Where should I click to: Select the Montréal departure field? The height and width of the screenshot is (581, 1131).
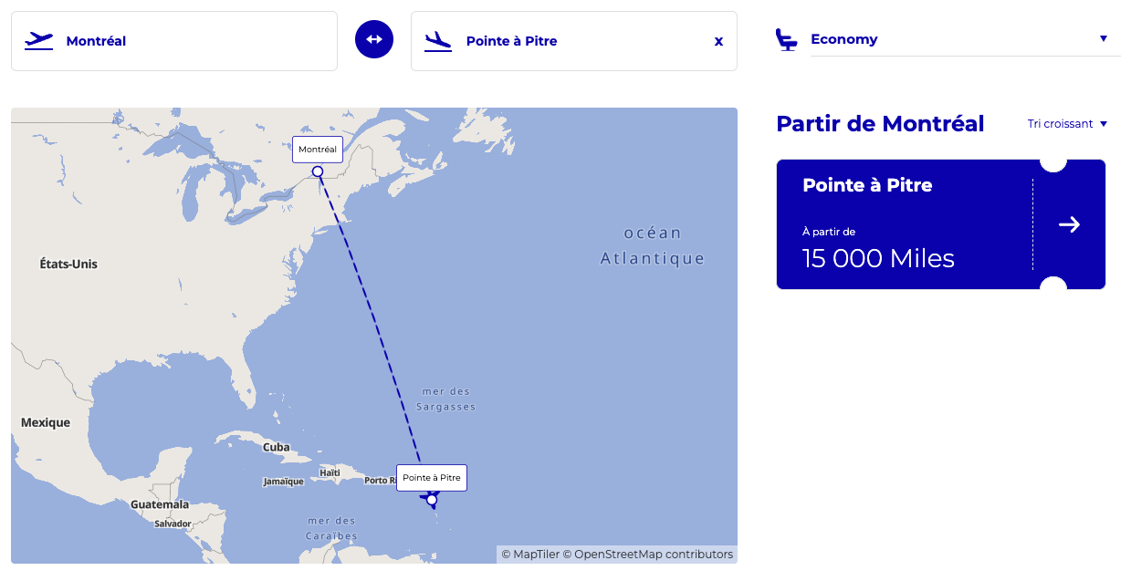pos(173,40)
